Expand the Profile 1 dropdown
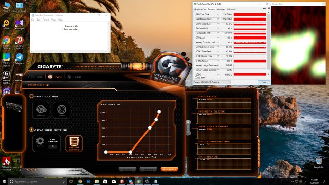This screenshot has height=185, width=329. (48, 85)
